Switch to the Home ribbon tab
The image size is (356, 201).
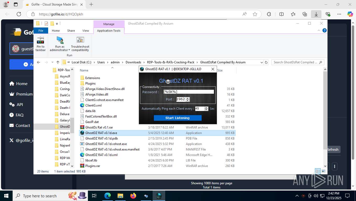56,31
